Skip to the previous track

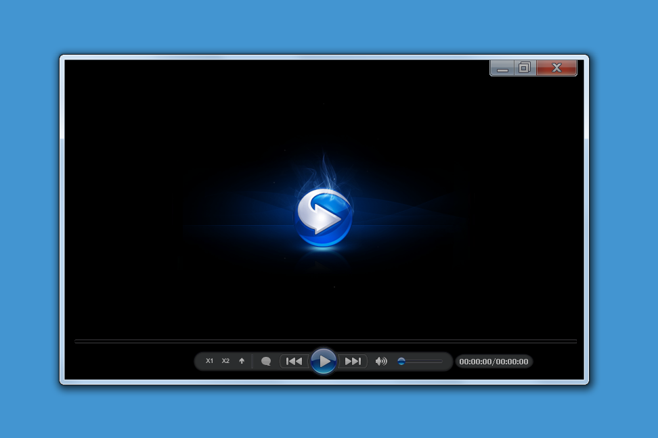coord(294,362)
